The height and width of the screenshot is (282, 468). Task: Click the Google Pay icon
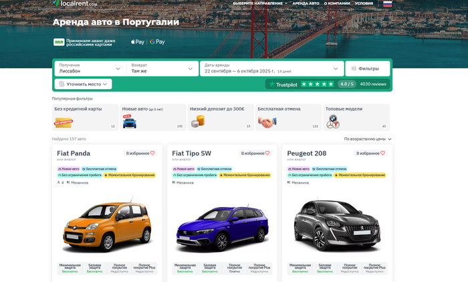[157, 42]
